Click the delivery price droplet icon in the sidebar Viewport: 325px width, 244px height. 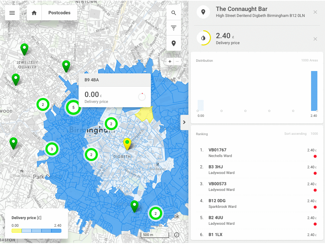point(203,38)
